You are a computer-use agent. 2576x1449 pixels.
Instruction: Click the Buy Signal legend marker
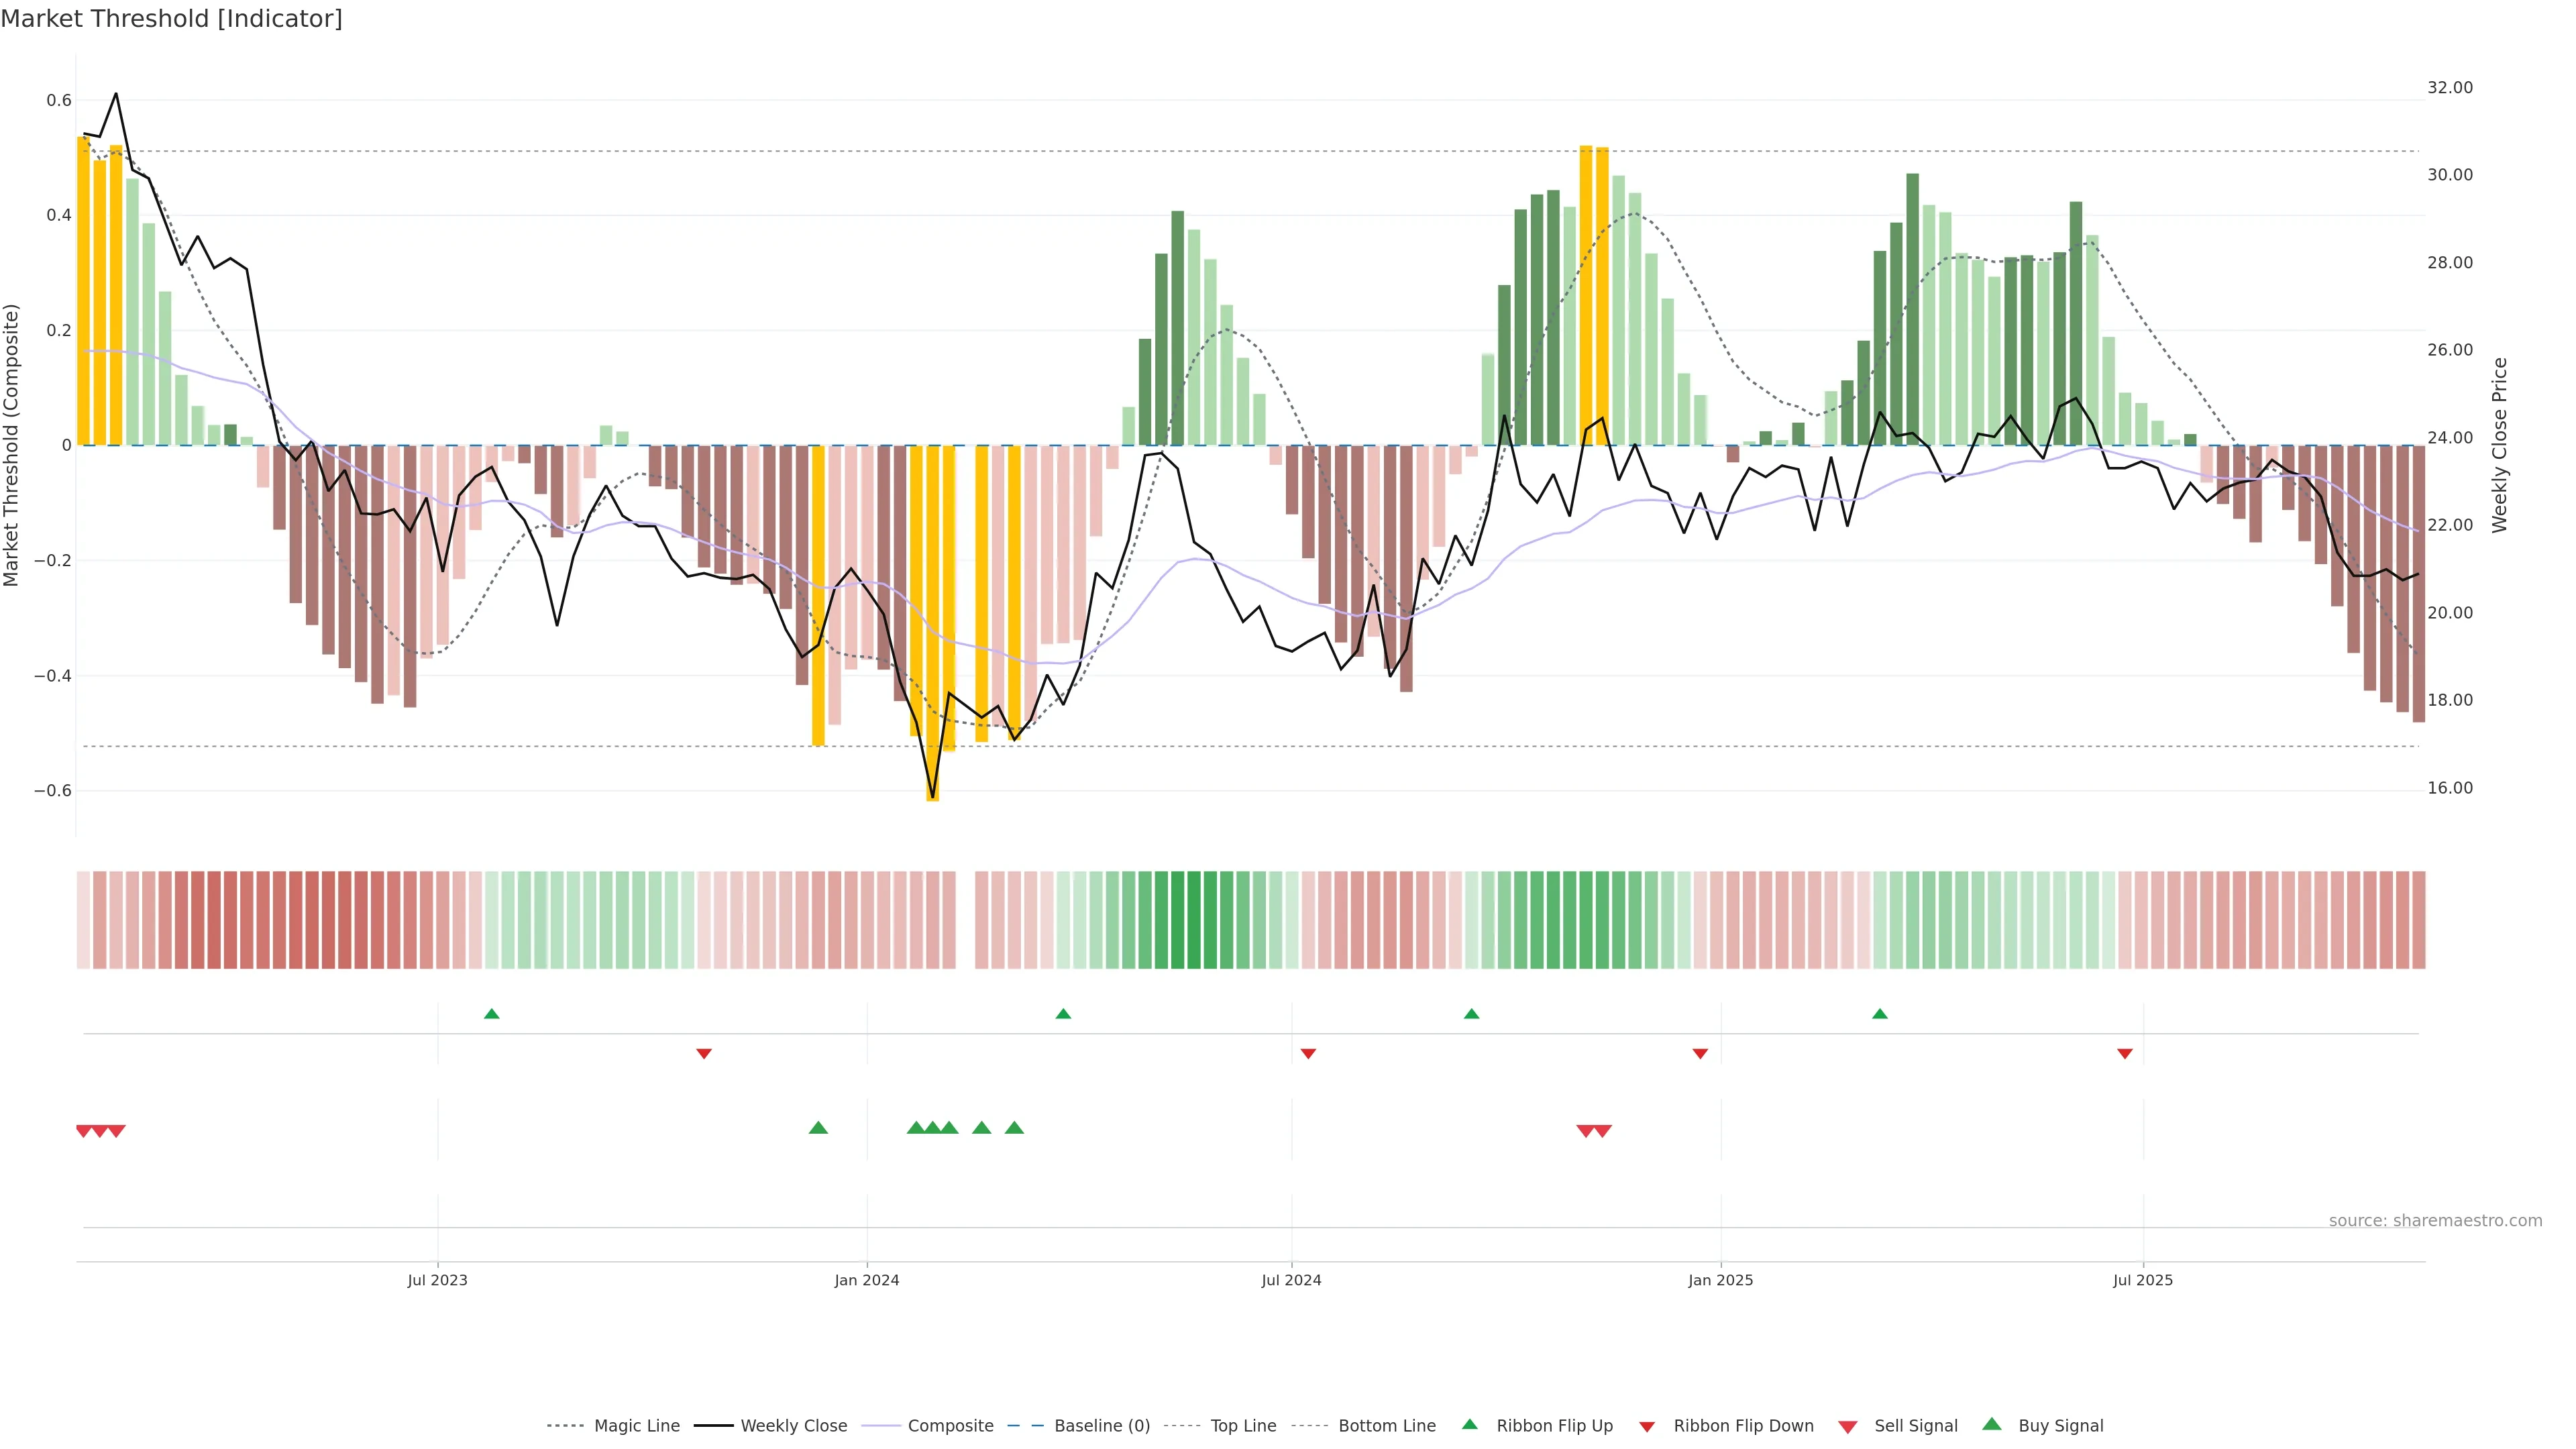1991,1424
